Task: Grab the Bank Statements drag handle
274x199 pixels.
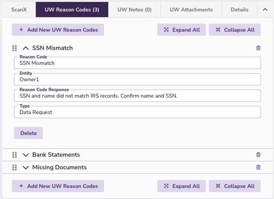Action: (15, 155)
